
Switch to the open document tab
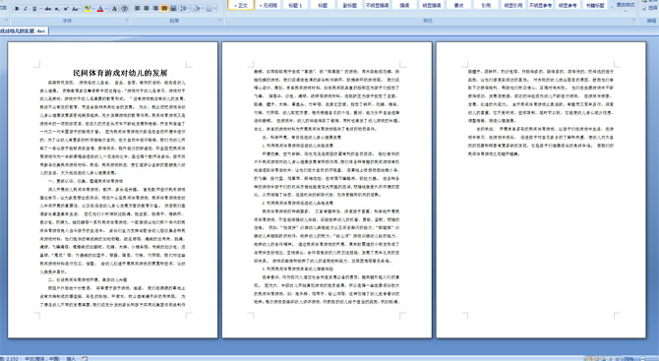pyautogui.click(x=24, y=31)
